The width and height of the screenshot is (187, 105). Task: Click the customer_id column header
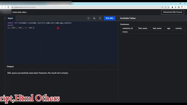127,28
